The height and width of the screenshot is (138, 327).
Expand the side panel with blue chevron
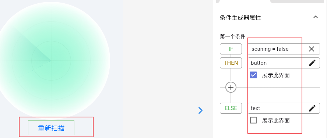click(x=200, y=110)
